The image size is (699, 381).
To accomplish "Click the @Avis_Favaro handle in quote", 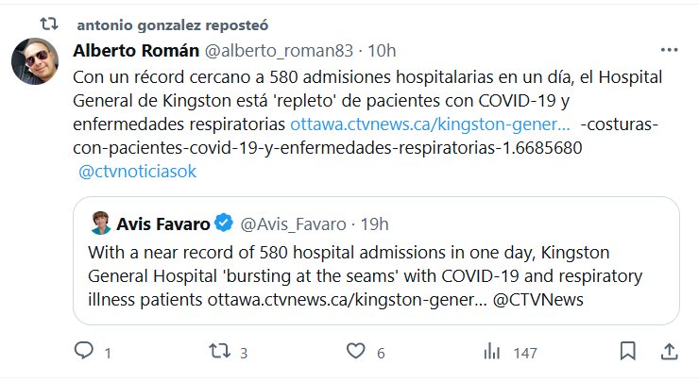I will [290, 224].
